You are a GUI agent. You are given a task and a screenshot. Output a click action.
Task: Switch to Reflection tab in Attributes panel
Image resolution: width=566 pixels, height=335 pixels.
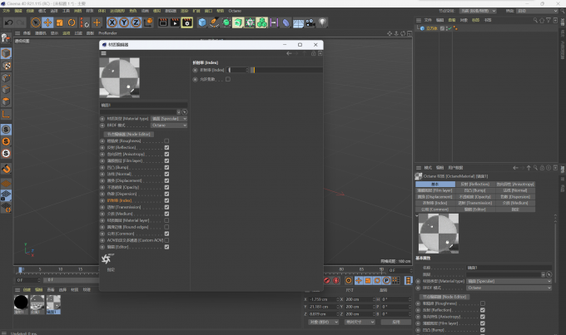coord(475,185)
